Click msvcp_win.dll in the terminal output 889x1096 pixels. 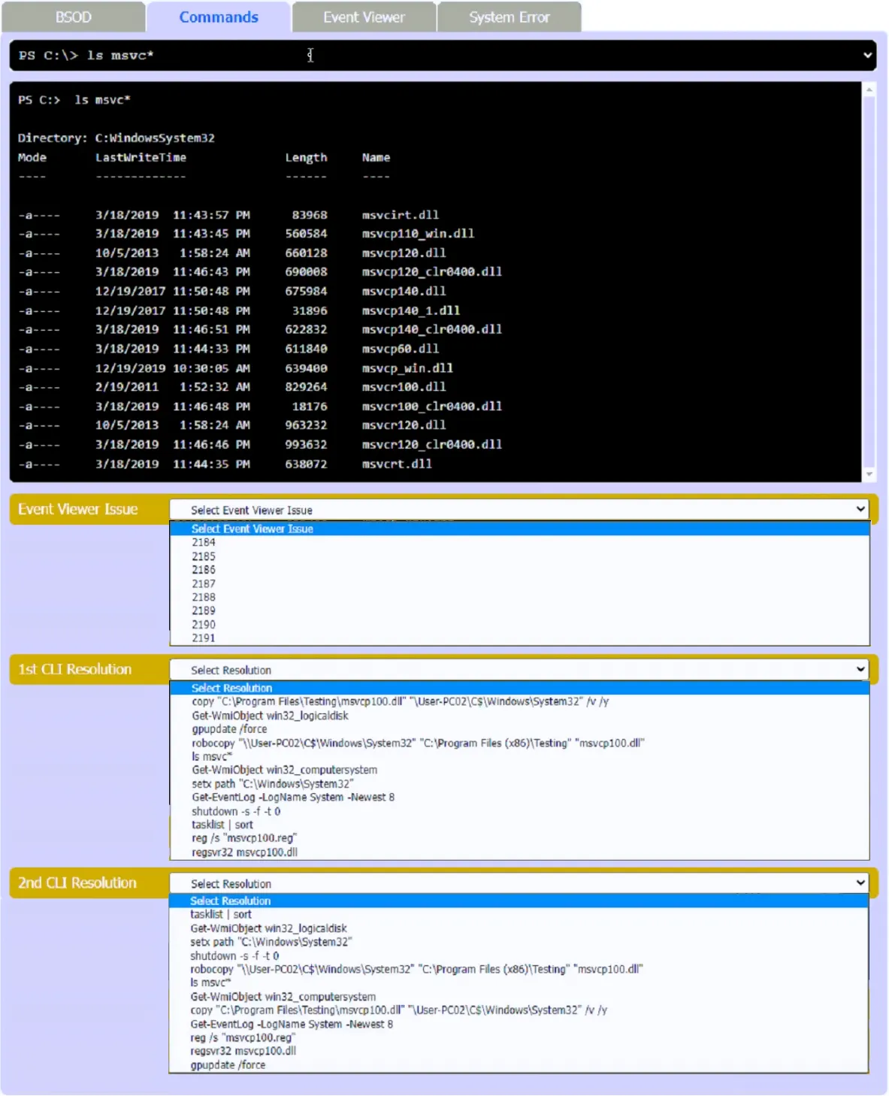pos(407,368)
